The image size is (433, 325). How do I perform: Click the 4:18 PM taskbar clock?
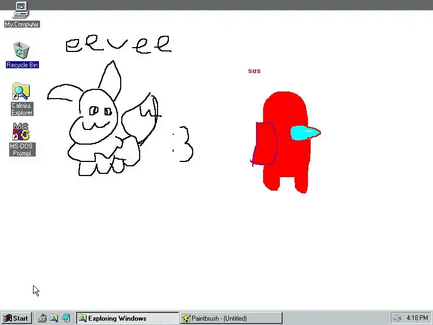[x=417, y=318]
